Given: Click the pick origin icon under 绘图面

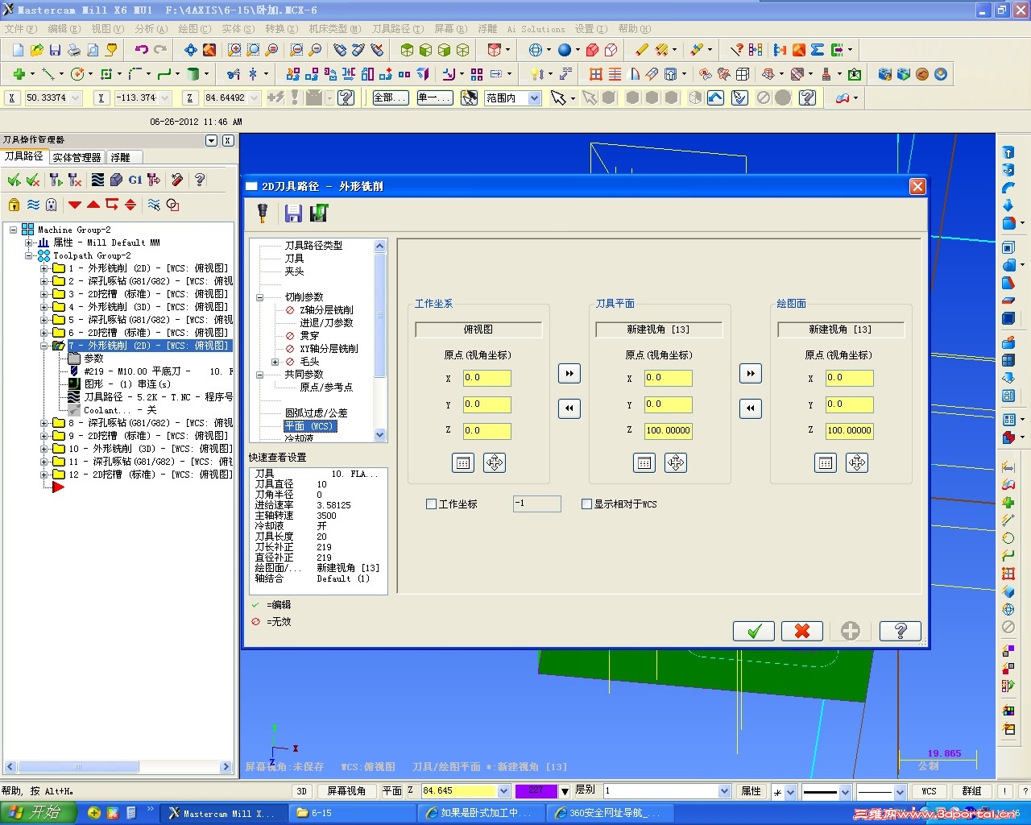Looking at the screenshot, I should (x=857, y=462).
